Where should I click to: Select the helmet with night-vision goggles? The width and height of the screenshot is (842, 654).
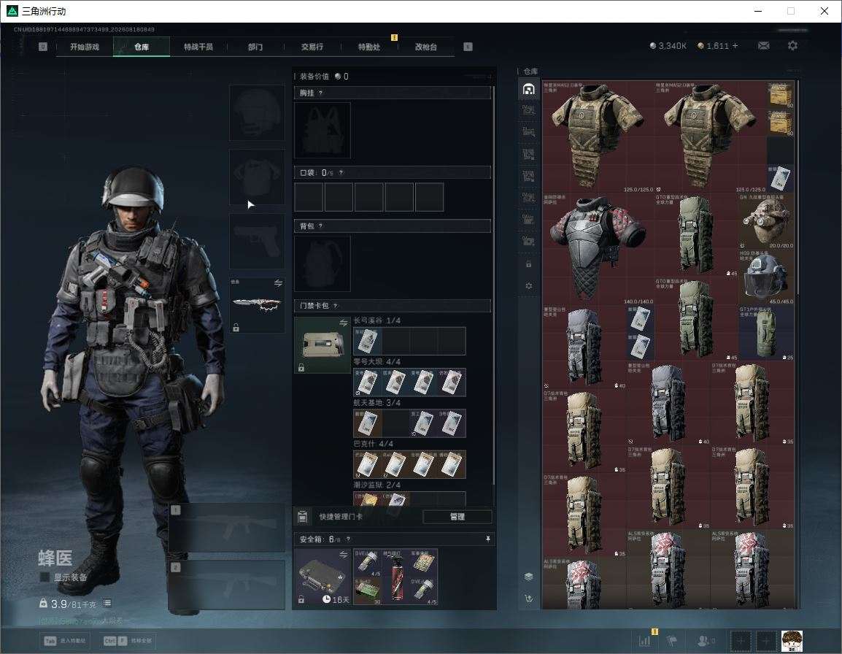tap(766, 221)
